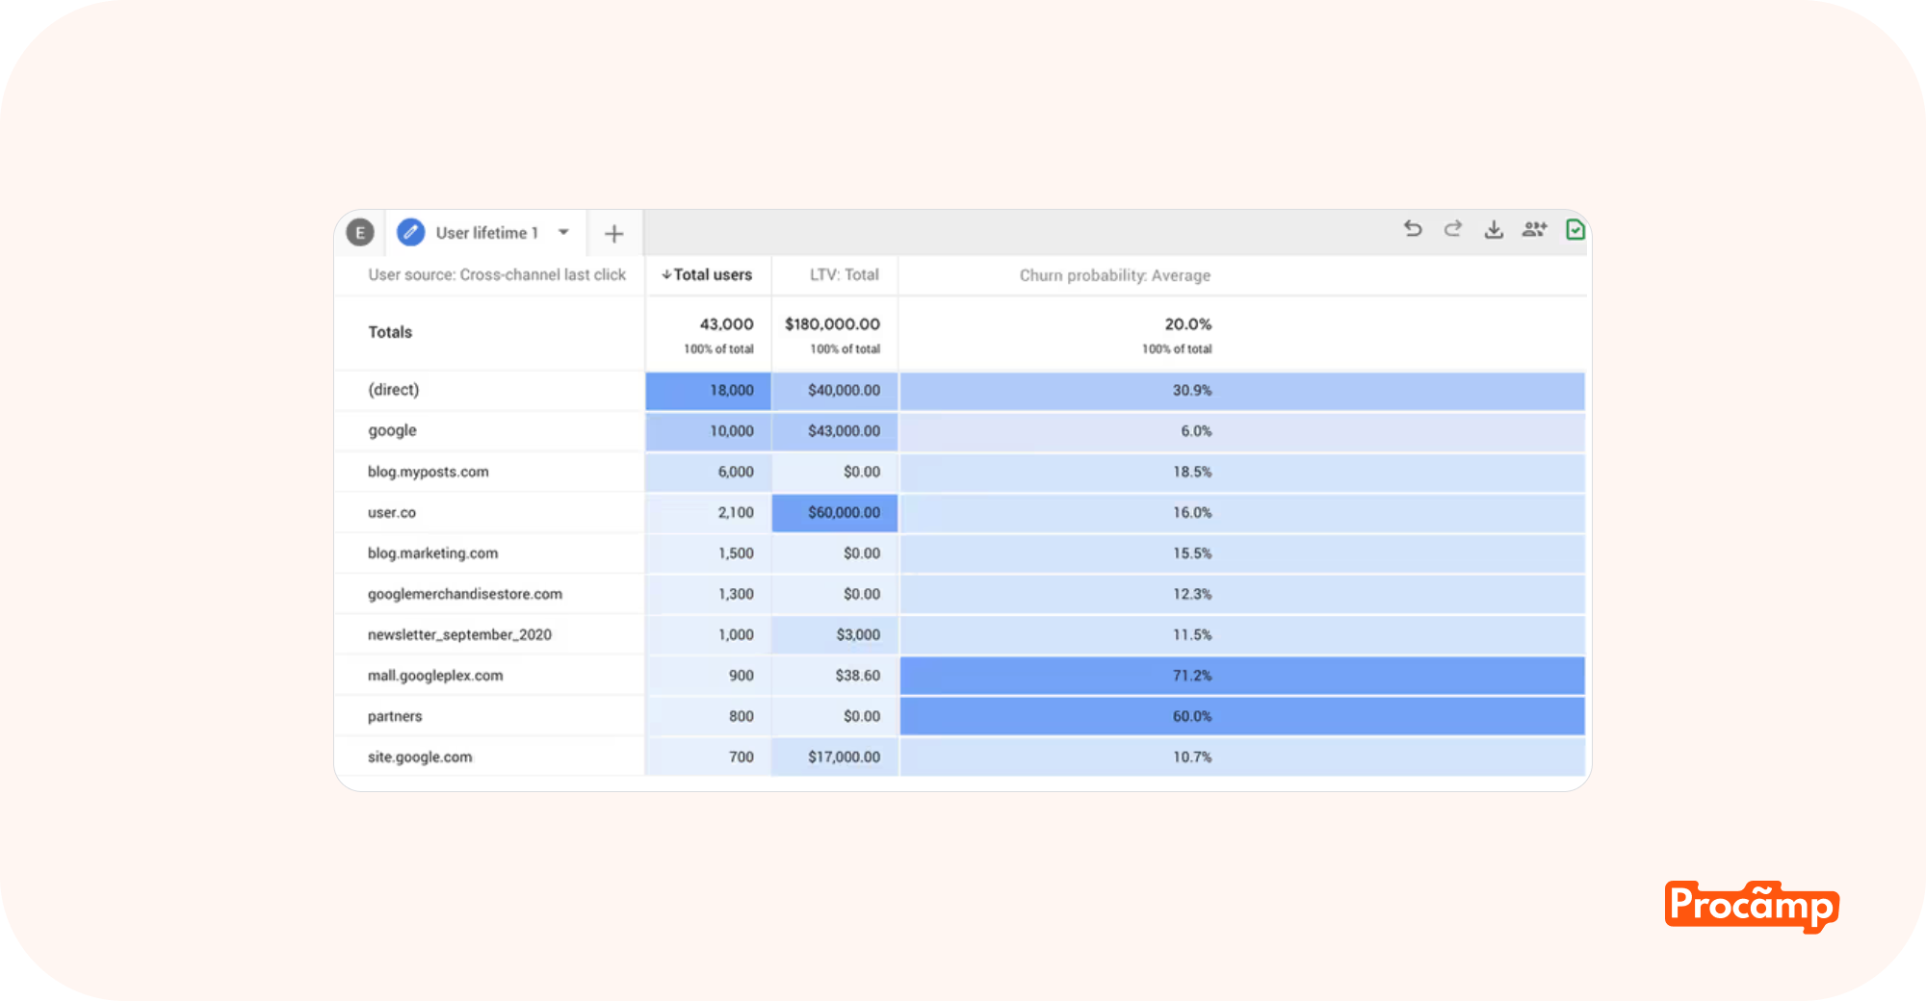Click the undo arrow icon
1926x1001 pixels.
[1413, 229]
